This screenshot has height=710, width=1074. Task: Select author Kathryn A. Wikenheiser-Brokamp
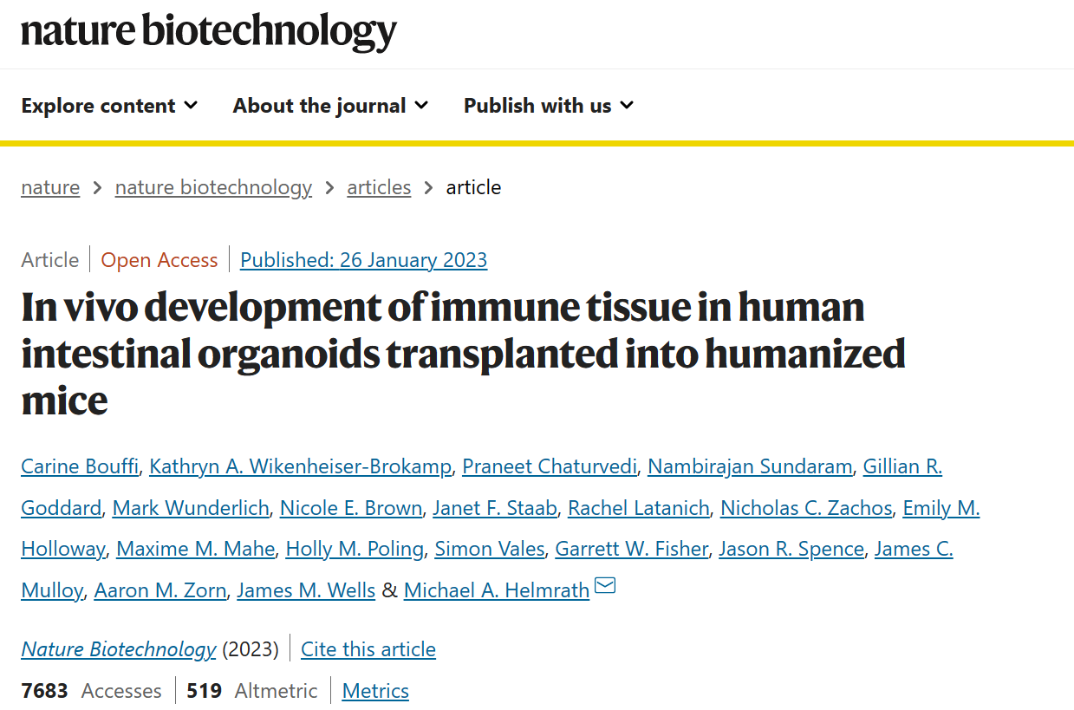[300, 466]
